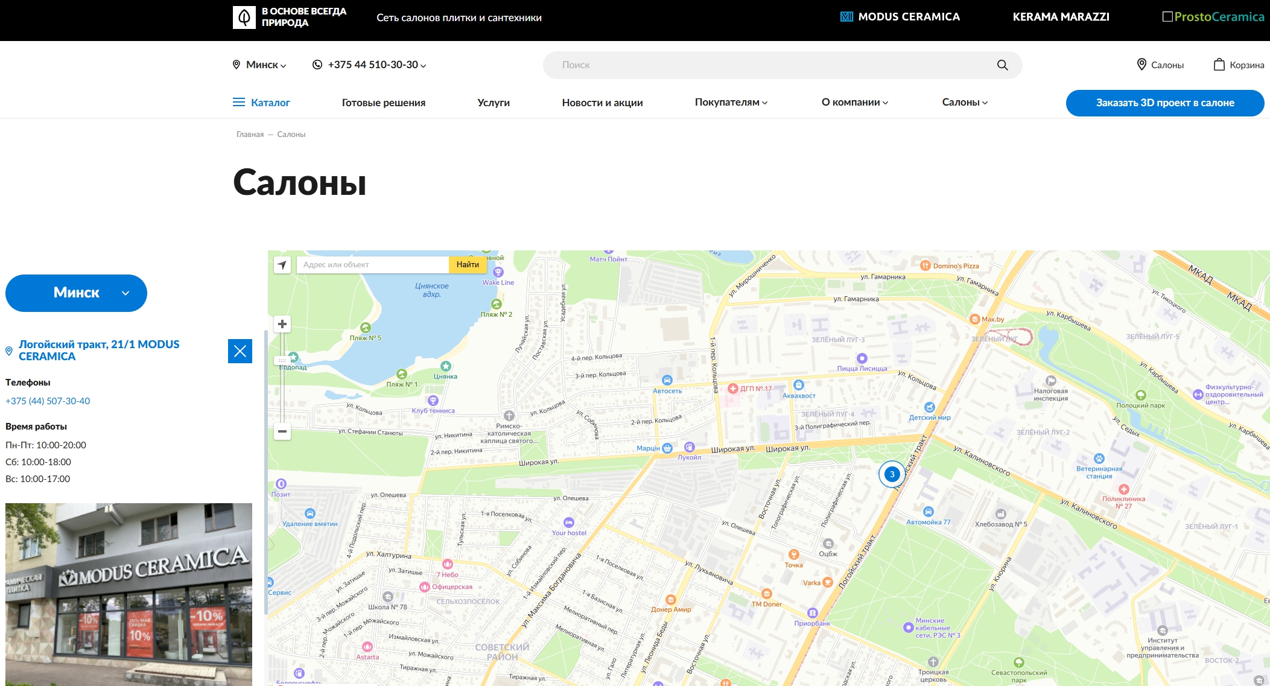This screenshot has height=686, width=1270.
Task: Click the Пляж № 5 map marker
Action: [x=366, y=328]
